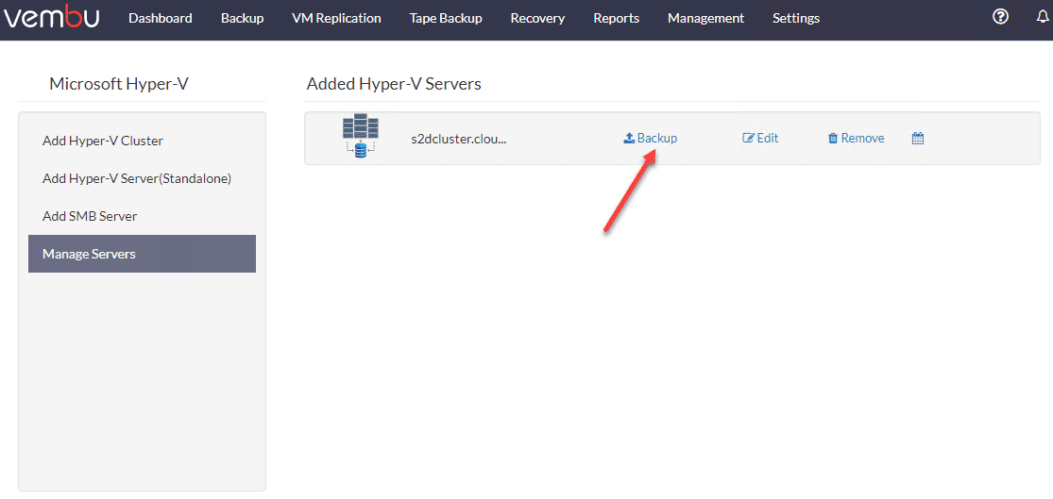Select Add Hyper-V Server(Standalone) option
This screenshot has height=499, width=1053.
pyautogui.click(x=142, y=178)
